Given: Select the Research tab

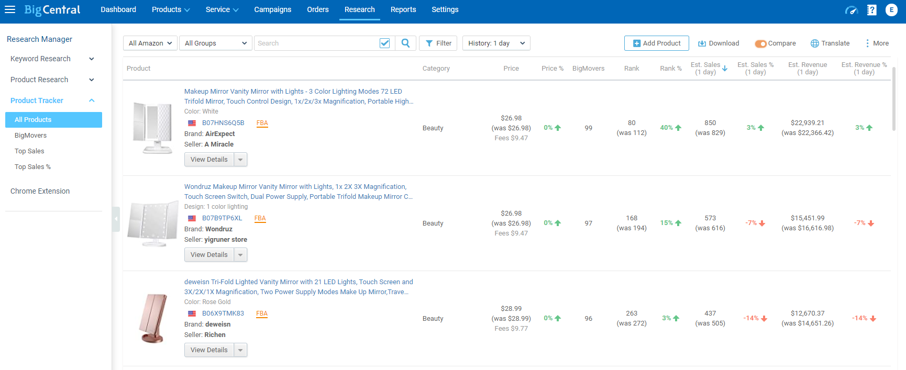Looking at the screenshot, I should click(360, 9).
